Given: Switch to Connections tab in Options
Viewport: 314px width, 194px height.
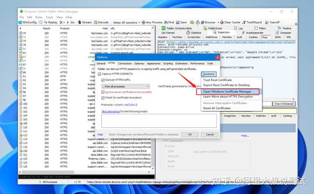Looking at the screenshot, I should [125, 64].
